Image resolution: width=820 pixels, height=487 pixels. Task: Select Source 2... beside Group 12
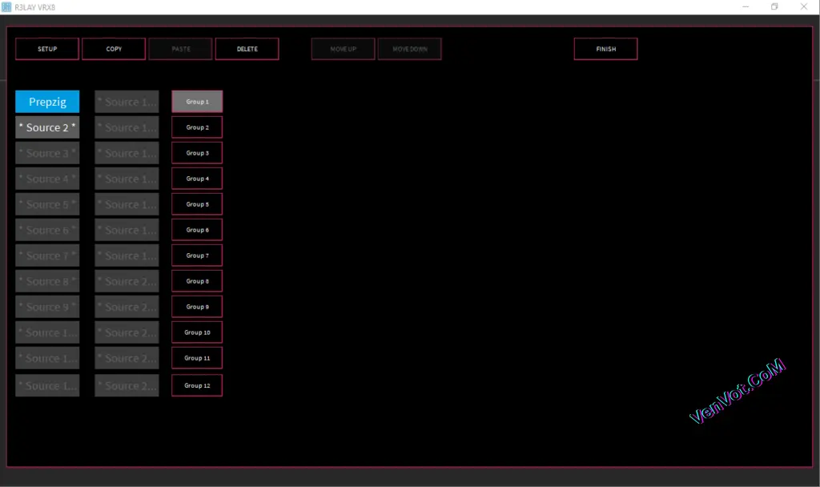(127, 385)
